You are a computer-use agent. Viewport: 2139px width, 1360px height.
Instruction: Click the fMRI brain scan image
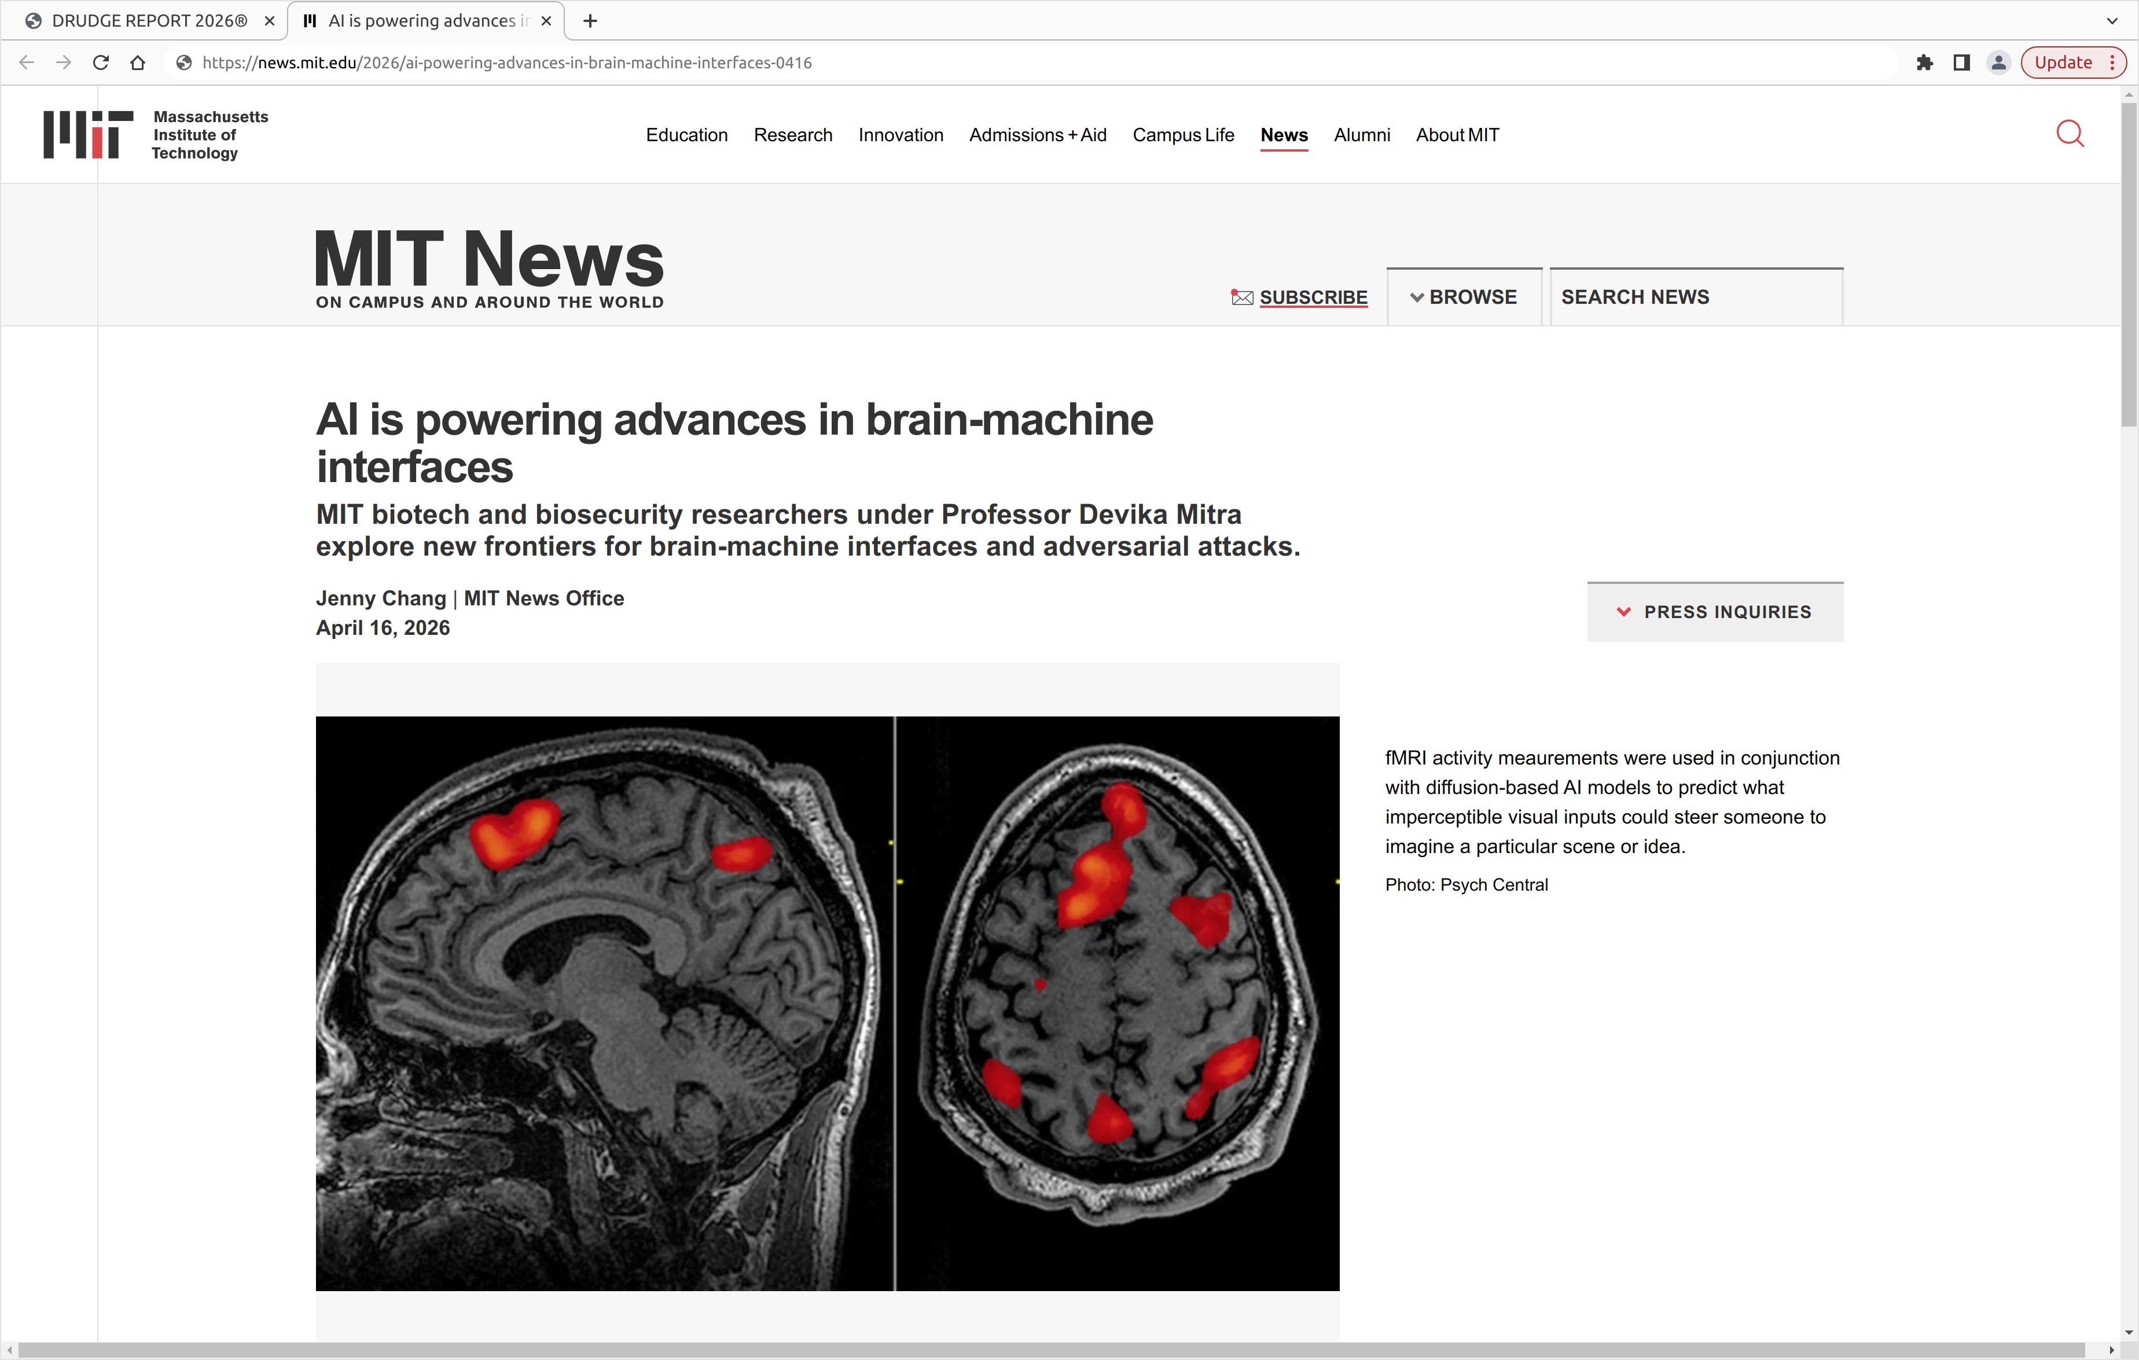click(827, 1003)
